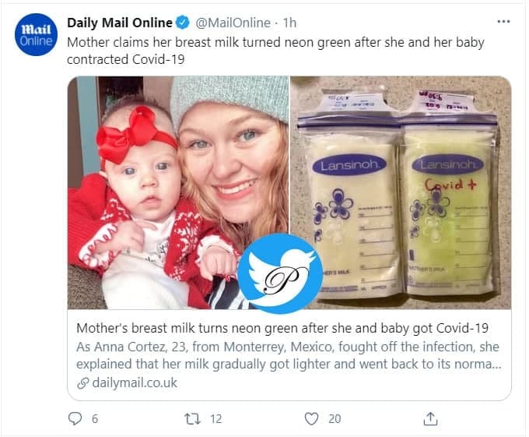529x437 pixels.
Task: Open the tweet's more options menu
Action: pyautogui.click(x=504, y=22)
